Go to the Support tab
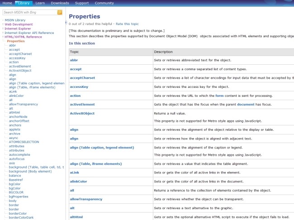Screen dimensions: 294x220 coord(82,3)
